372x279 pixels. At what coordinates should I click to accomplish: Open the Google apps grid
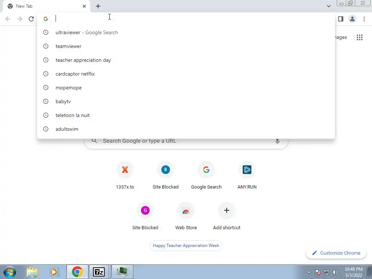tap(359, 37)
